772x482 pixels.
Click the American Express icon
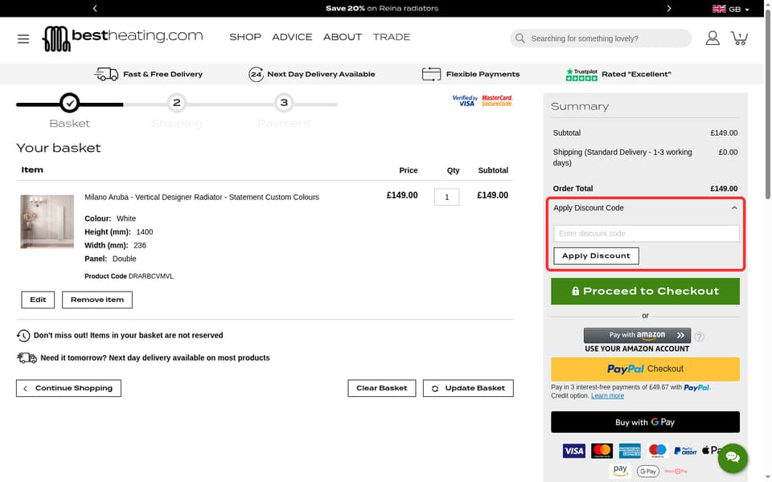[x=630, y=451]
